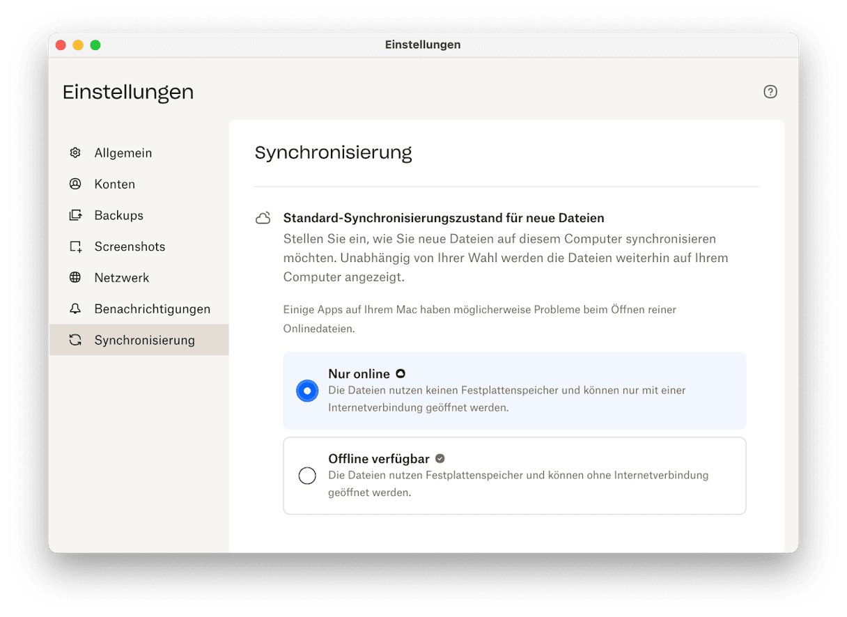Image resolution: width=847 pixels, height=617 pixels.
Task: Click the bell icon beside Benachrichtigungen
Action: [x=75, y=308]
